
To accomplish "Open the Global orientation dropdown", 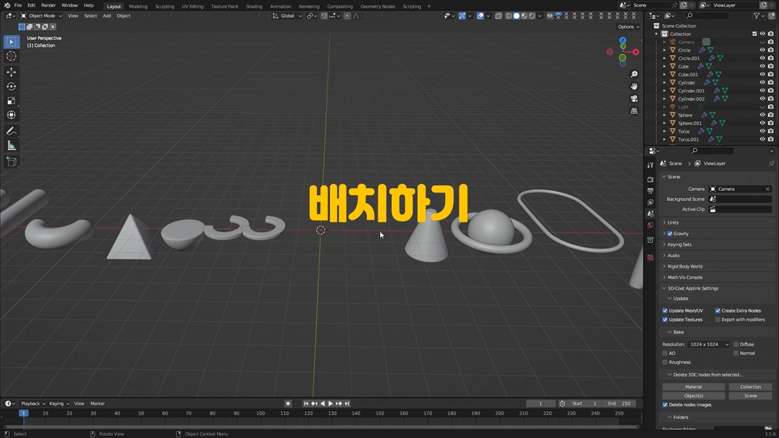I will (x=287, y=16).
